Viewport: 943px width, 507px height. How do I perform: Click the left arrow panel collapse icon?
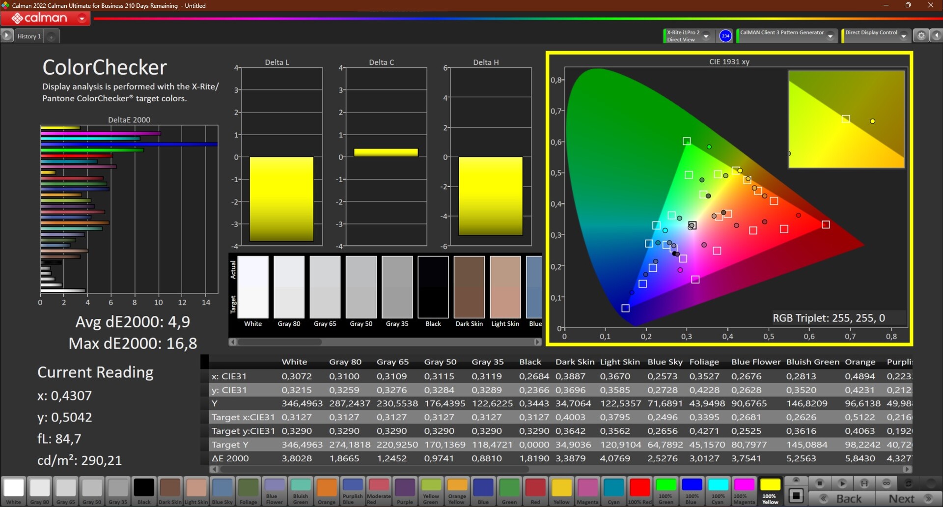(x=936, y=36)
